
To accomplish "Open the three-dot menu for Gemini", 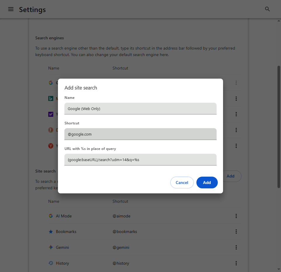I will [236, 247].
